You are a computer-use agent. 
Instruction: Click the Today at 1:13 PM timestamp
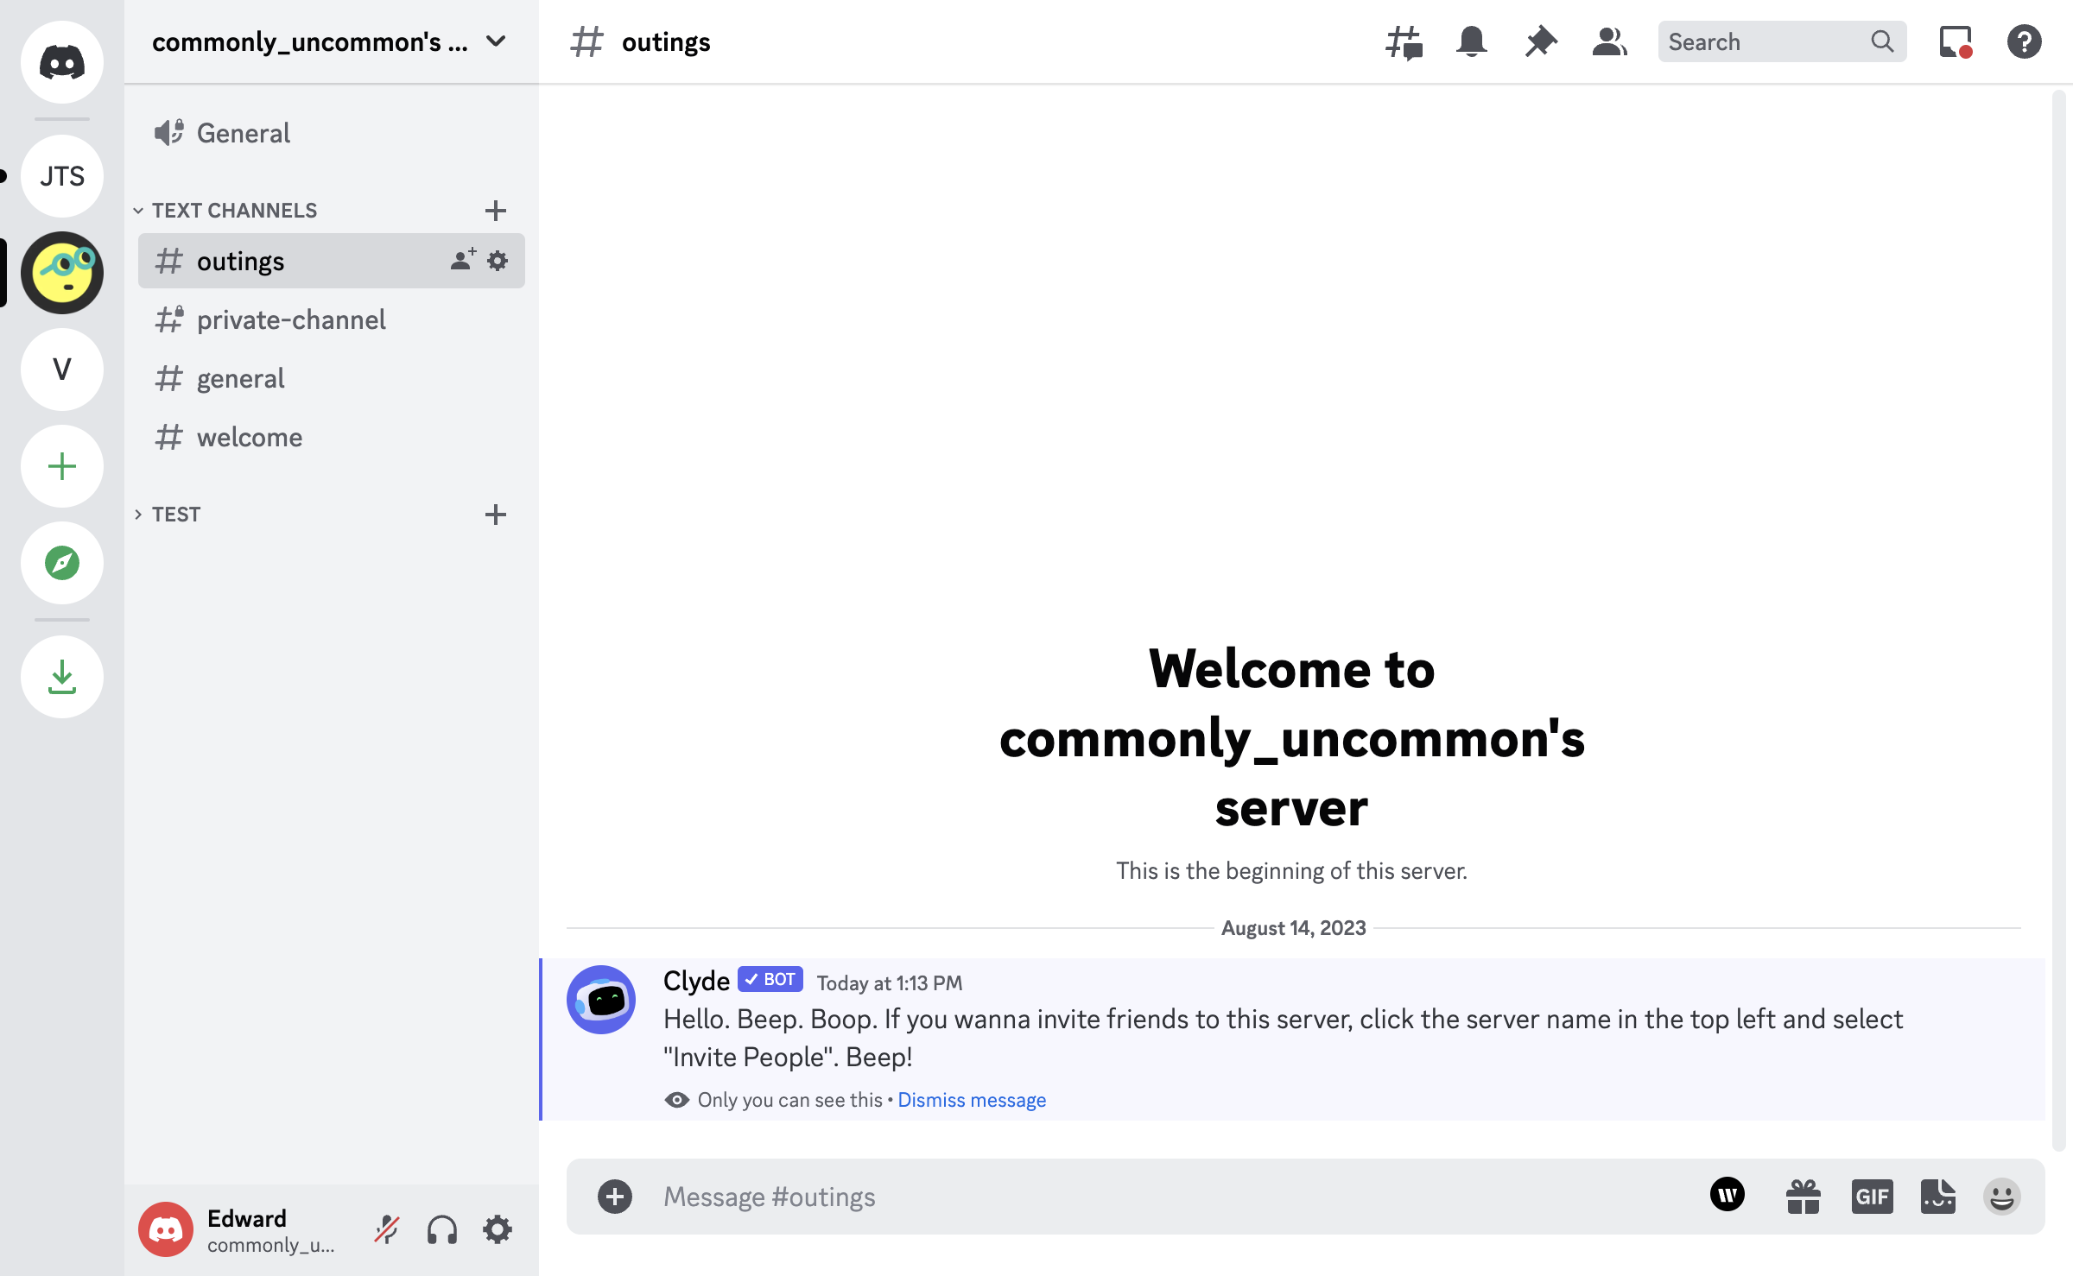point(890,983)
